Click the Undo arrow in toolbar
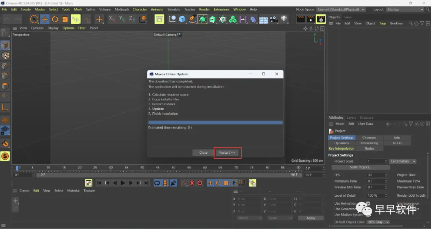This screenshot has width=431, height=229. 7,20
